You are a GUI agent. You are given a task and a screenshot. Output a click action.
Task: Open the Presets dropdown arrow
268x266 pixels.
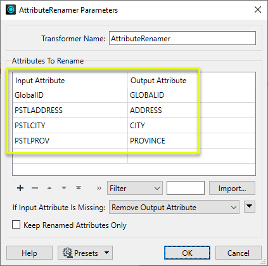click(107, 253)
